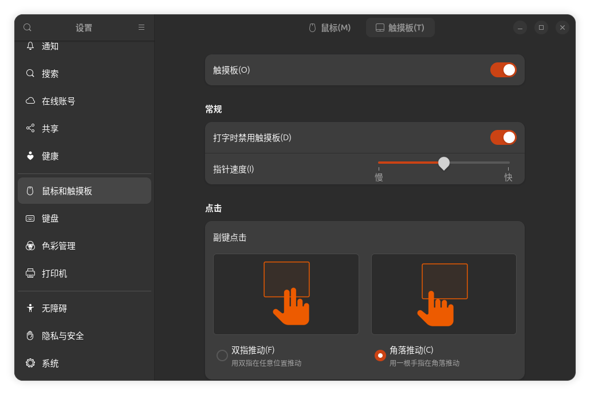Image resolution: width=590 pixels, height=395 pixels.
Task: Click the 副键点击 heading text
Action: click(x=230, y=238)
